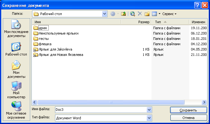
Task: Click the Сохранить button
Action: tap(189, 110)
